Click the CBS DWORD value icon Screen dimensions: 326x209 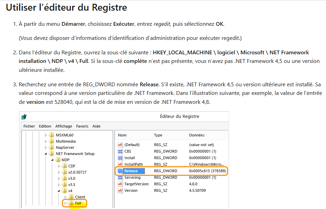click(x=120, y=151)
